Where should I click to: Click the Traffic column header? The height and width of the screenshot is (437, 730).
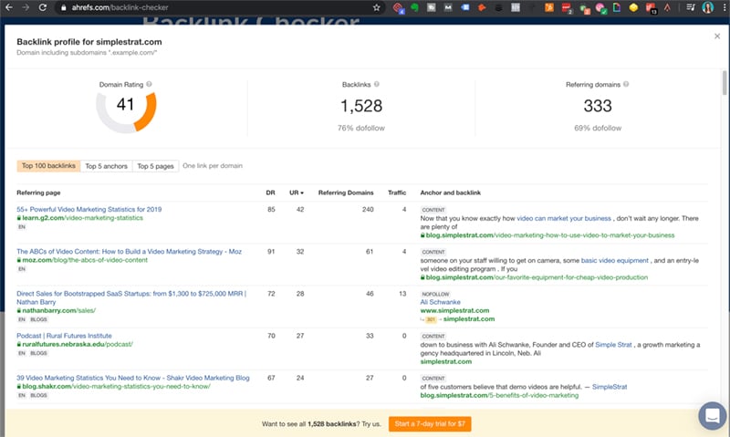pyautogui.click(x=397, y=192)
